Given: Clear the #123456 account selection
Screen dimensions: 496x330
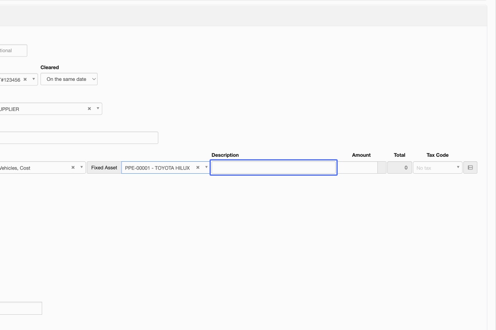Looking at the screenshot, I should tap(25, 79).
